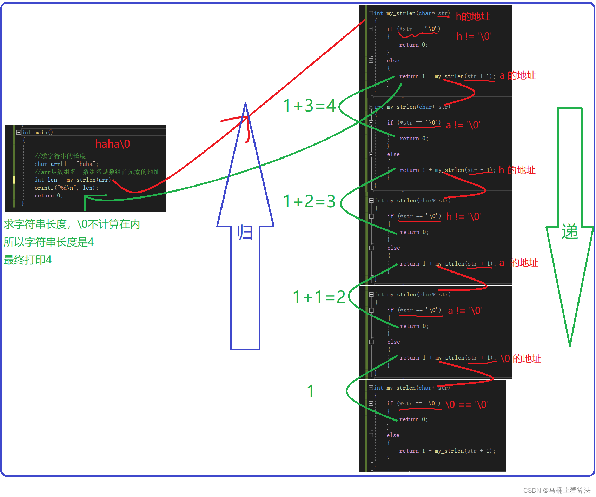This screenshot has height=497, width=596.
Task: Click the green 最终打印4 text
Action: [28, 260]
